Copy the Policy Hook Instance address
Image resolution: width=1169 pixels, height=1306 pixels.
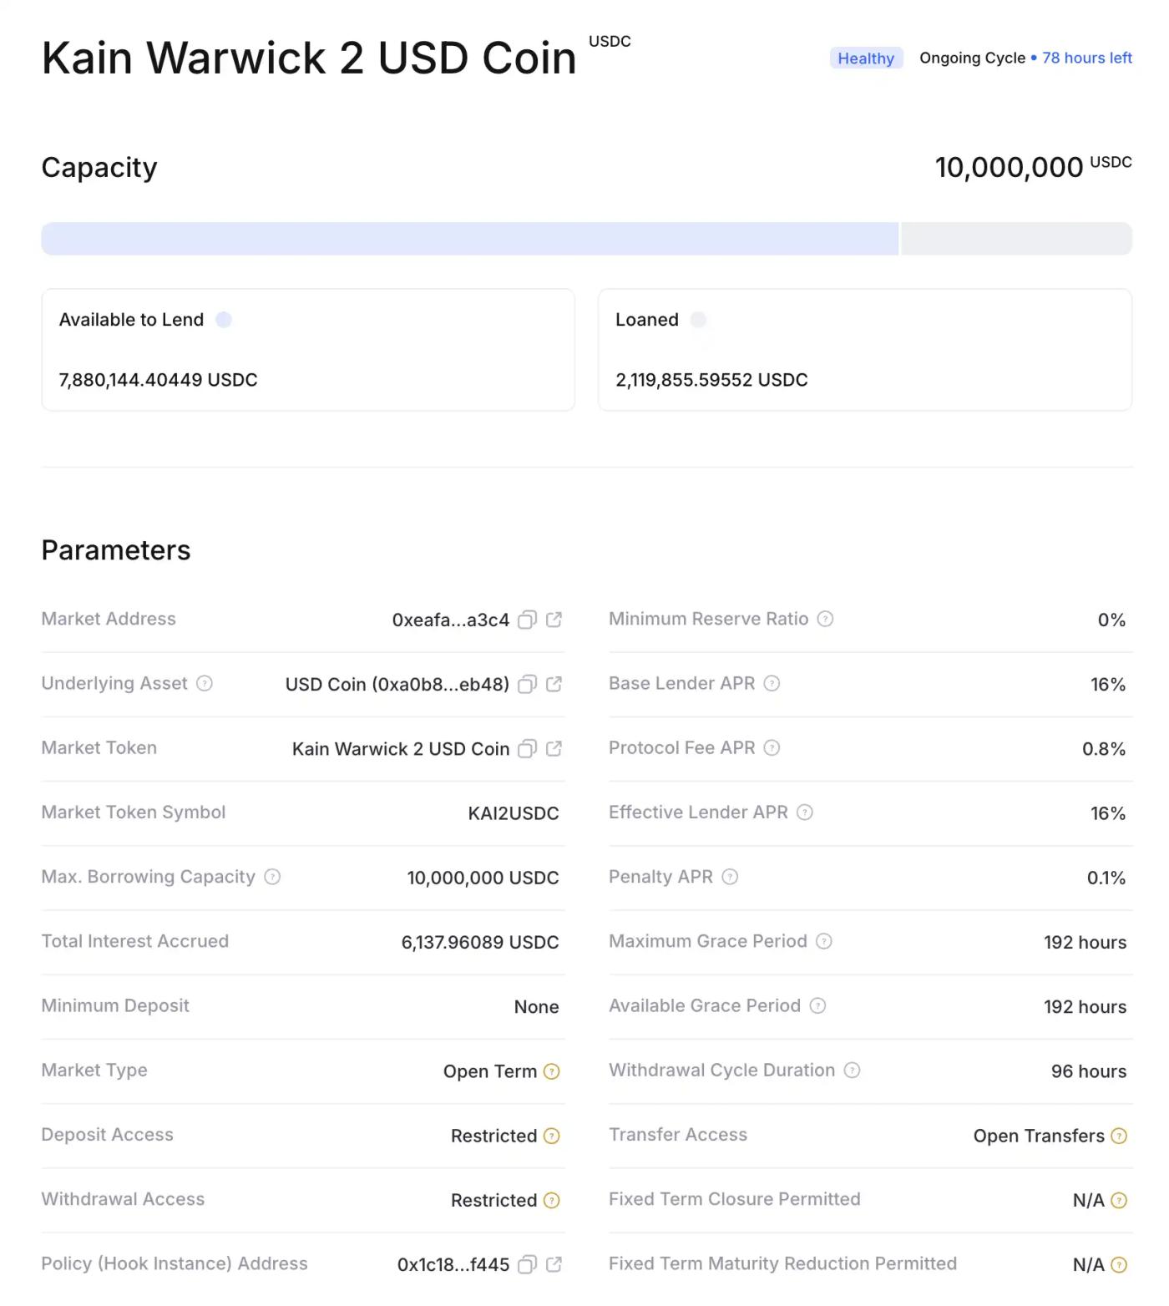point(527,1264)
